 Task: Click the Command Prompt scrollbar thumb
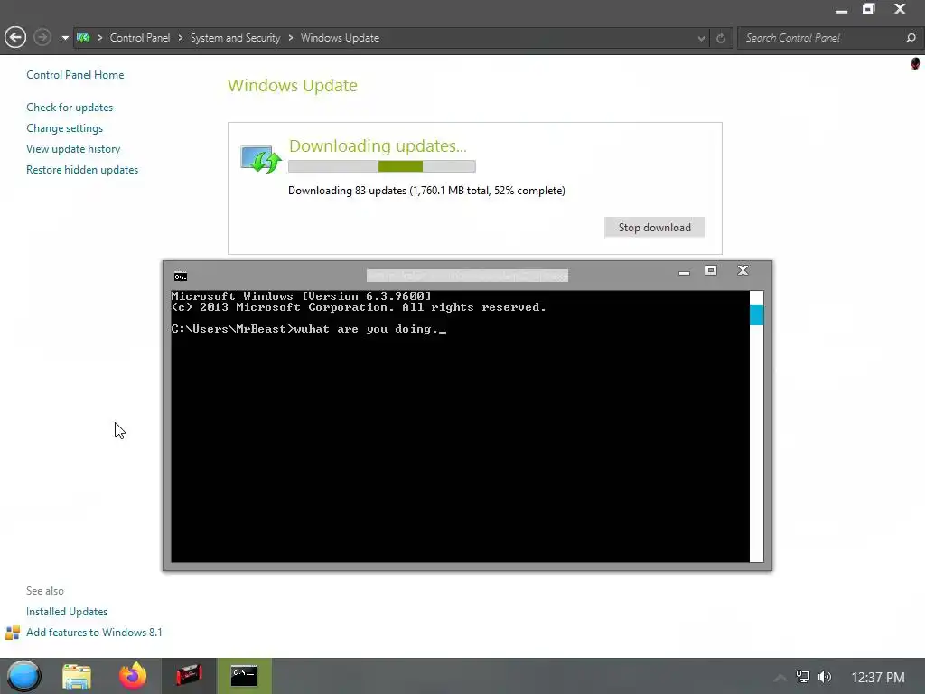click(x=756, y=314)
